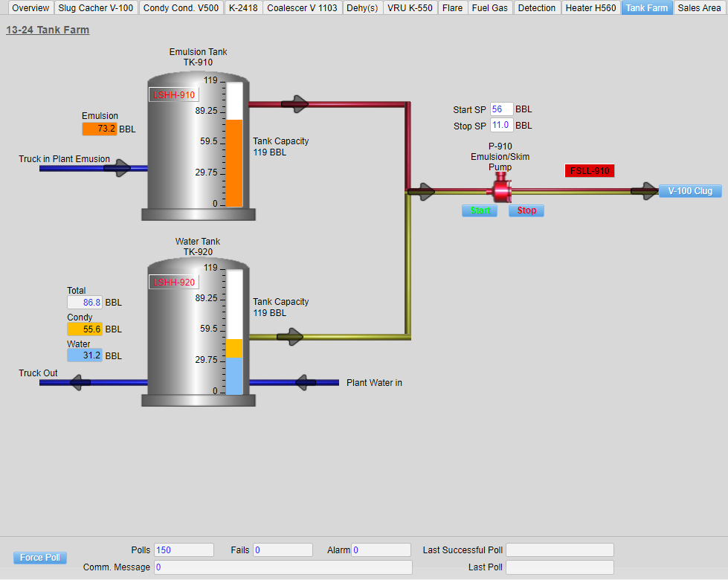
Task: Click the Force Poll button
Action: coord(40,557)
